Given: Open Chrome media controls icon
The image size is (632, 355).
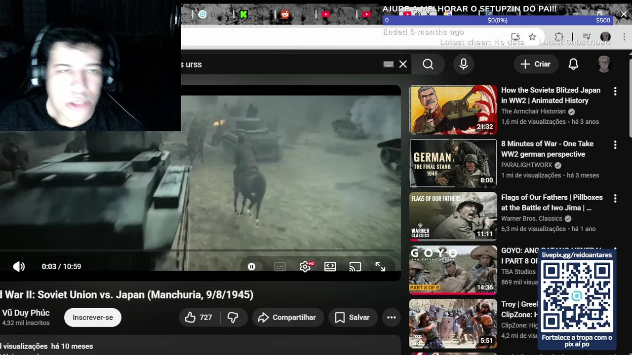Looking at the screenshot, I should pos(586,37).
